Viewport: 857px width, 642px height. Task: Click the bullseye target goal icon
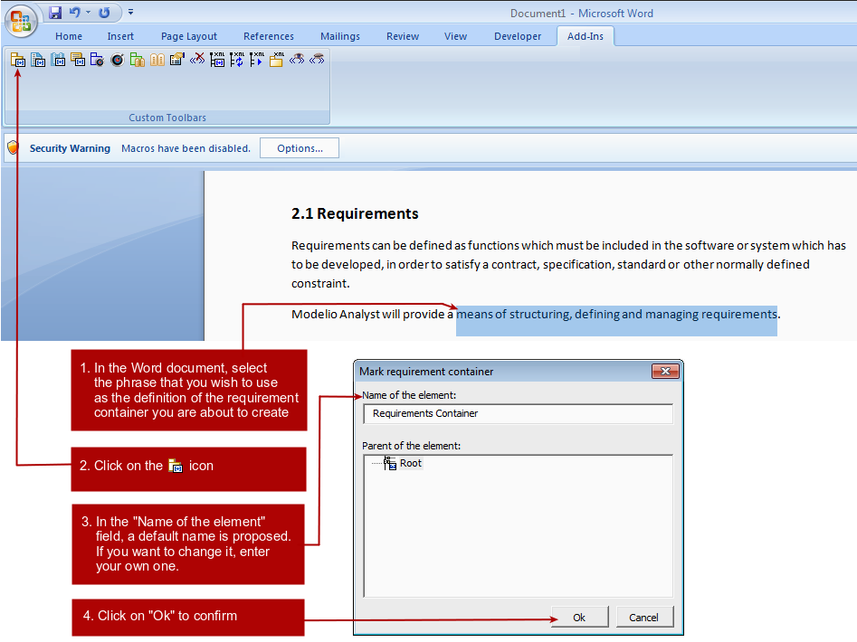click(118, 60)
